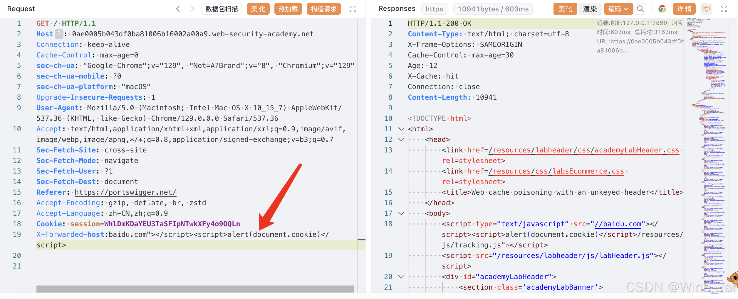Go to next request arrow
The image size is (738, 299).
tap(192, 9)
